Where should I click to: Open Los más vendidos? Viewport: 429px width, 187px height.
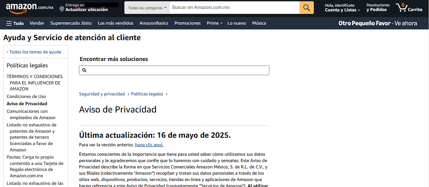[x=115, y=23]
